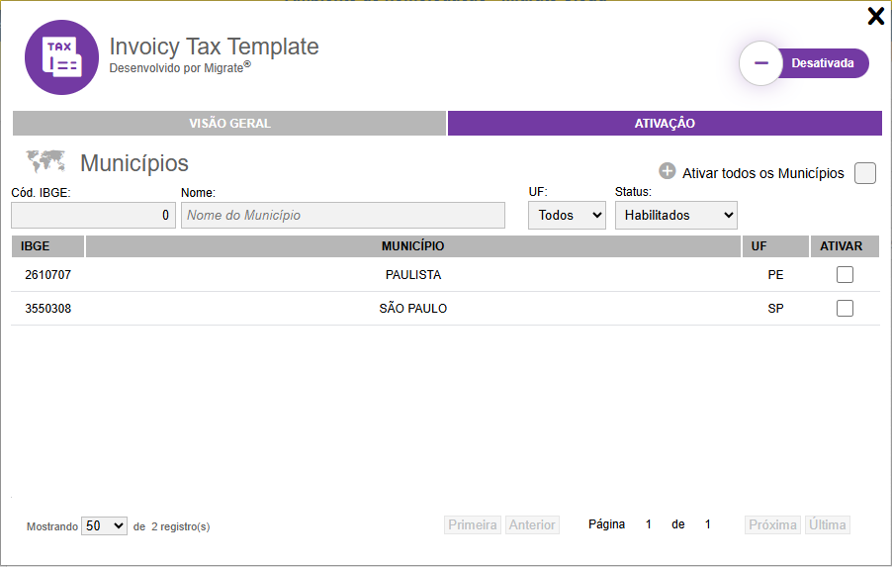Open the UF dropdown showing Todos

click(567, 215)
